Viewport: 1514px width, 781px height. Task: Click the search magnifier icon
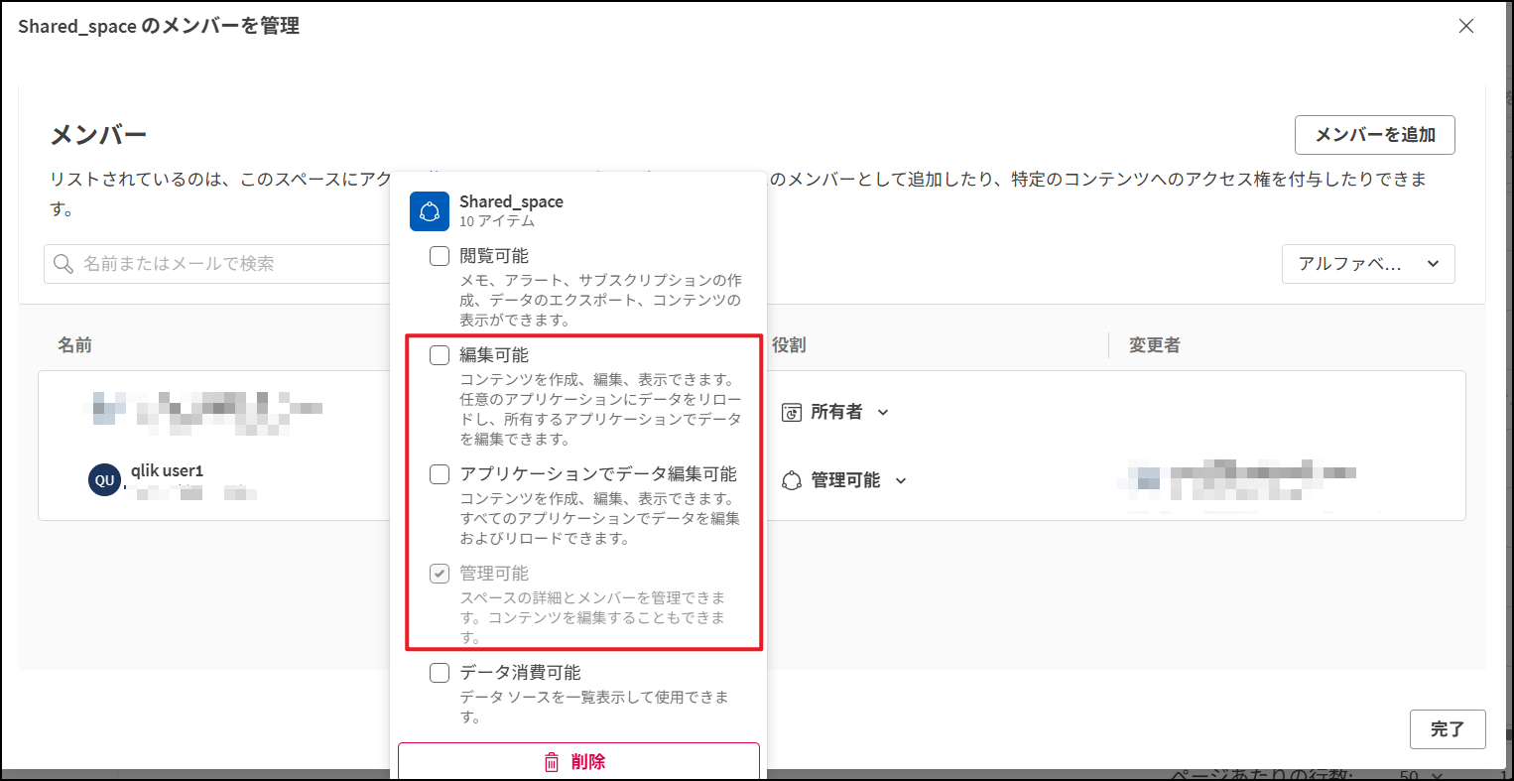(x=63, y=264)
